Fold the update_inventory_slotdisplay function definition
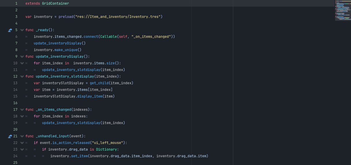351x165 pixels. click(22, 76)
